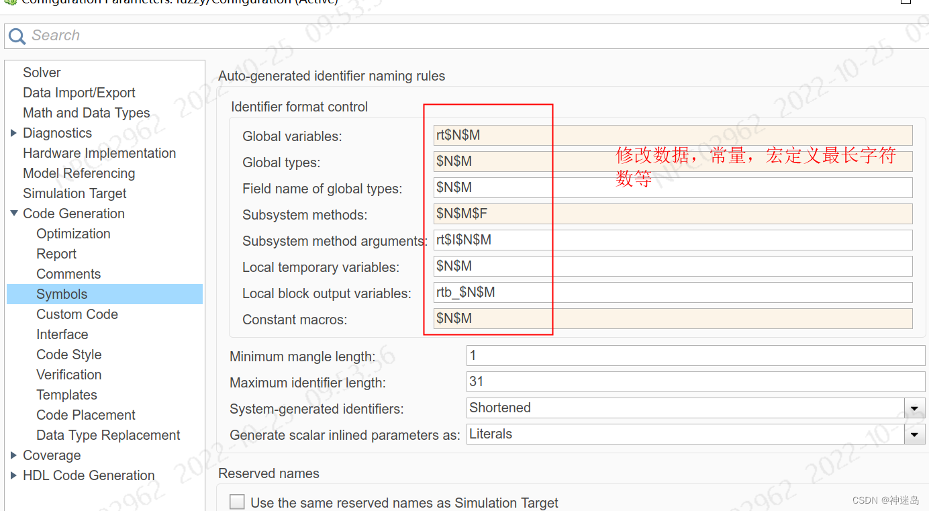Screen dimensions: 929x511
Task: Edit the Local block output variables field
Action: (x=673, y=292)
